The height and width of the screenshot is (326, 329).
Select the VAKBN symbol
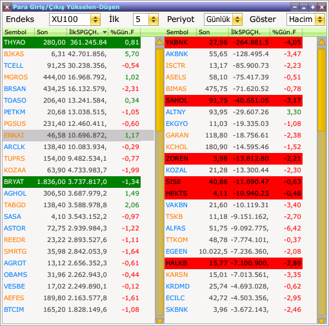[177, 205]
